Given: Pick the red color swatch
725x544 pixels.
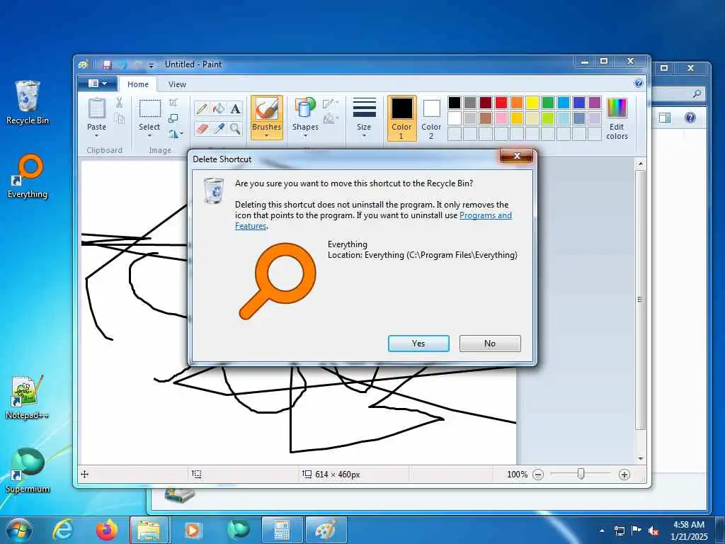Looking at the screenshot, I should click(x=502, y=102).
